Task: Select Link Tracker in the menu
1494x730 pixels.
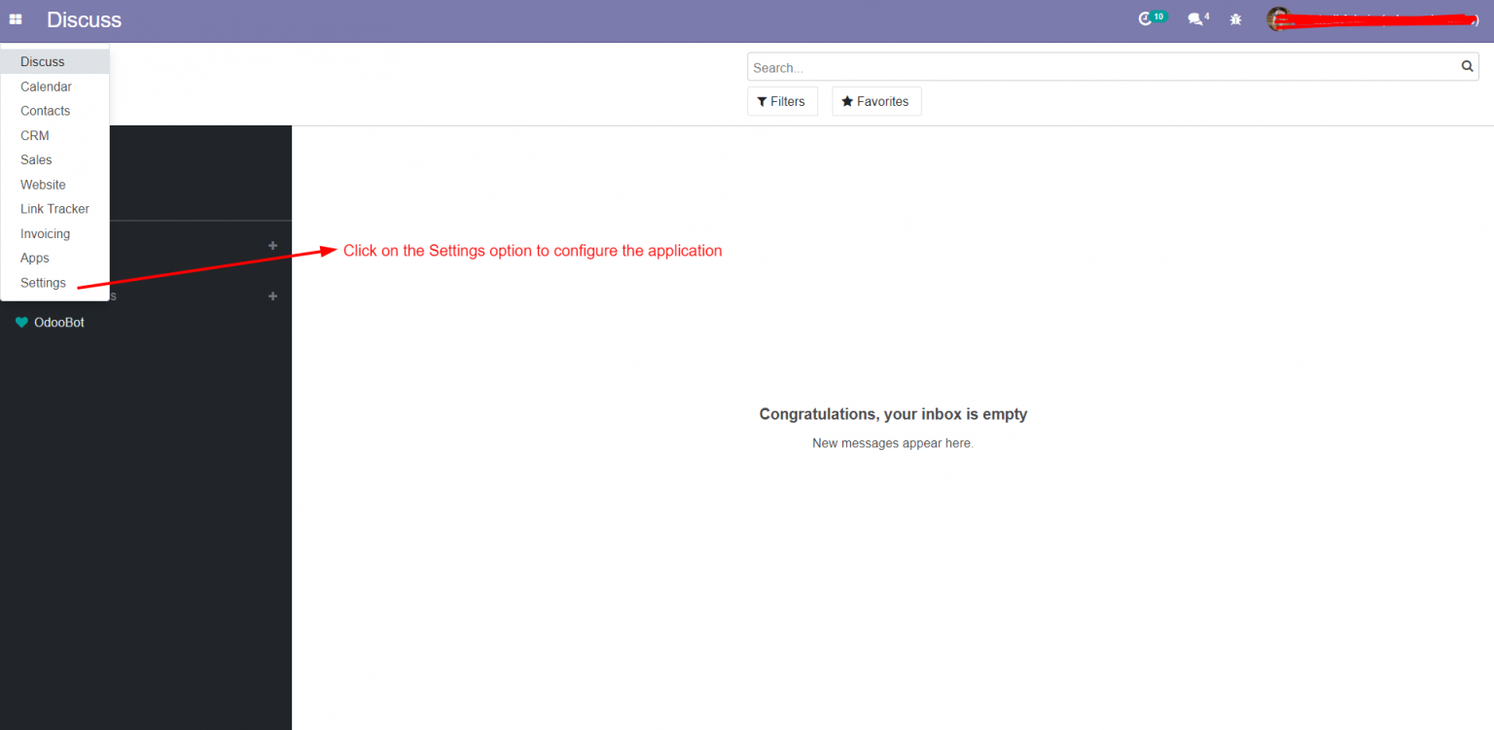Action: point(54,208)
